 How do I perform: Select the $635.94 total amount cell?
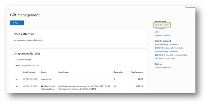click(139, 86)
